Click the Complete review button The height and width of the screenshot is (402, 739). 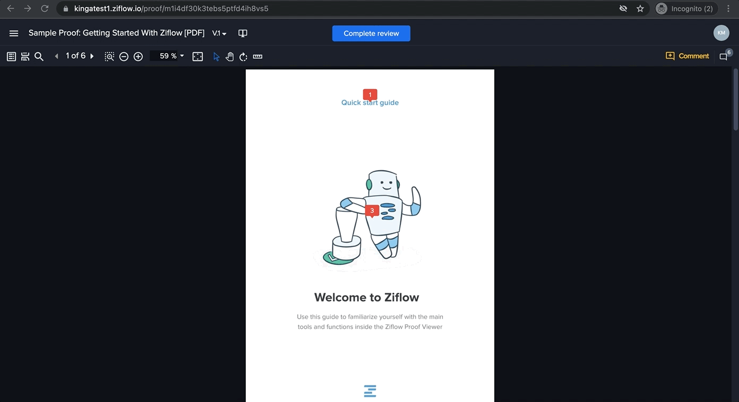[371, 33]
